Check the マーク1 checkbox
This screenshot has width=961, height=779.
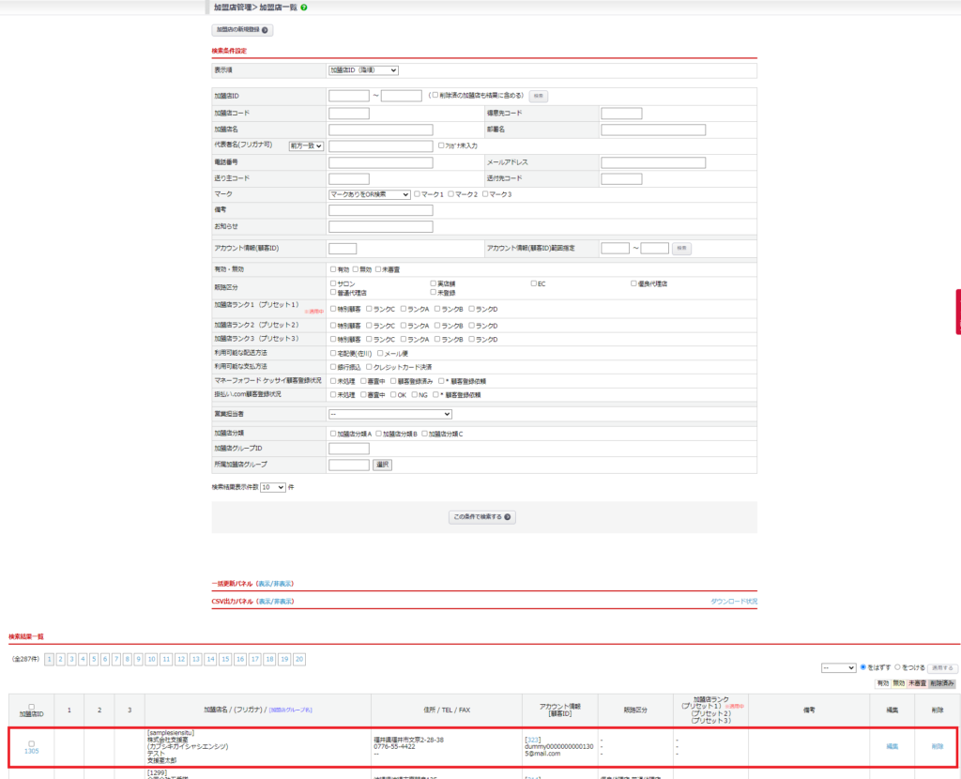tap(418, 194)
